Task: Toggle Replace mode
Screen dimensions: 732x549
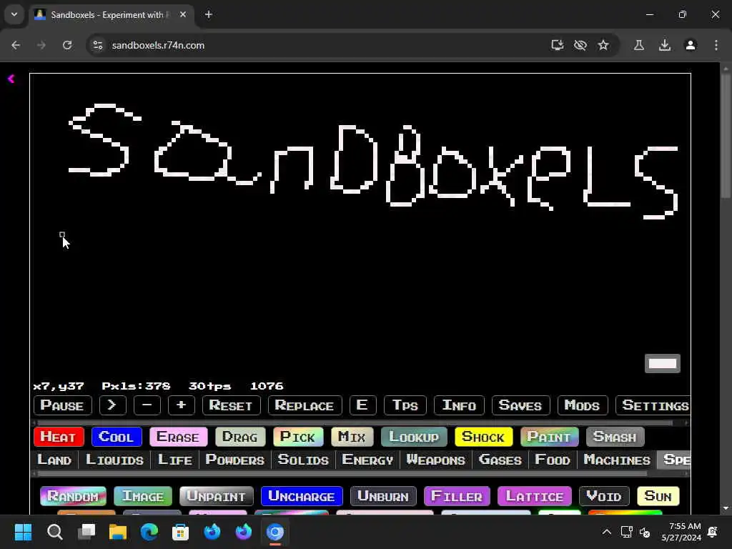Action: (305, 405)
